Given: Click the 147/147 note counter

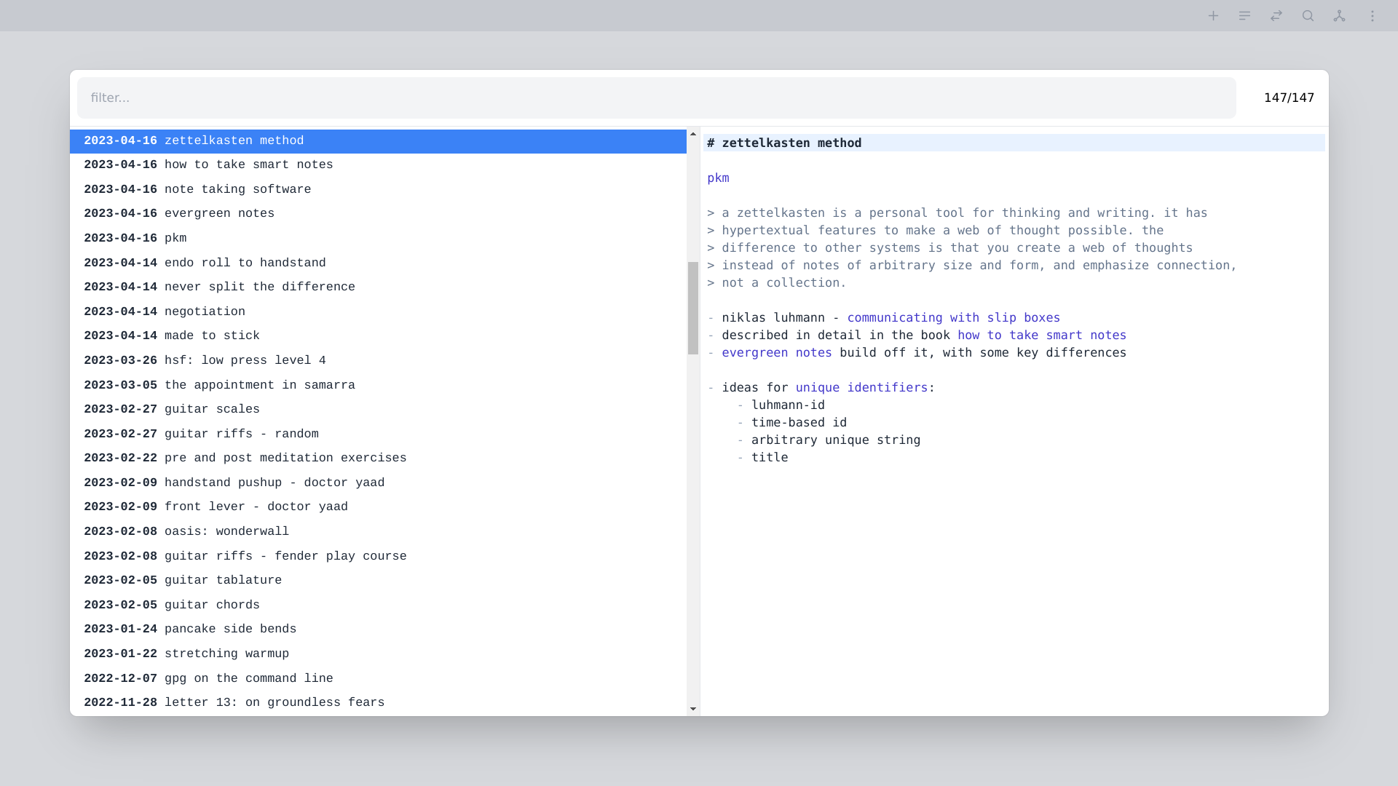Looking at the screenshot, I should point(1289,98).
